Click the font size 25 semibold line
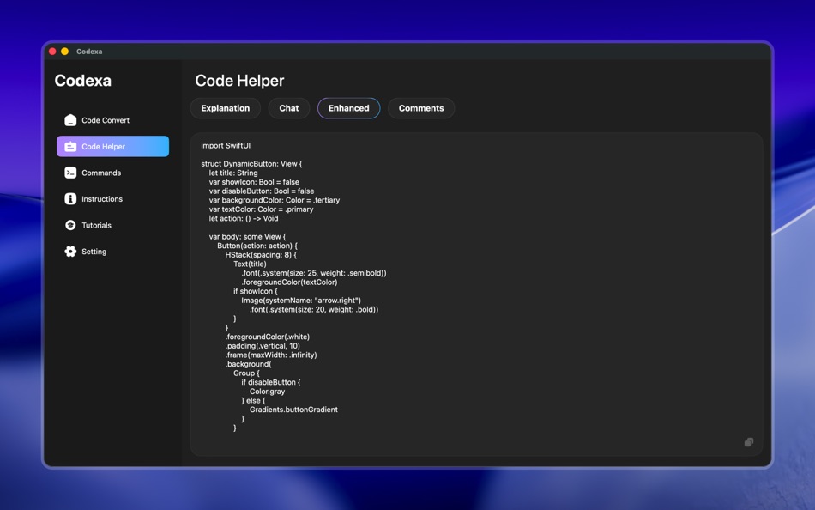 click(314, 273)
